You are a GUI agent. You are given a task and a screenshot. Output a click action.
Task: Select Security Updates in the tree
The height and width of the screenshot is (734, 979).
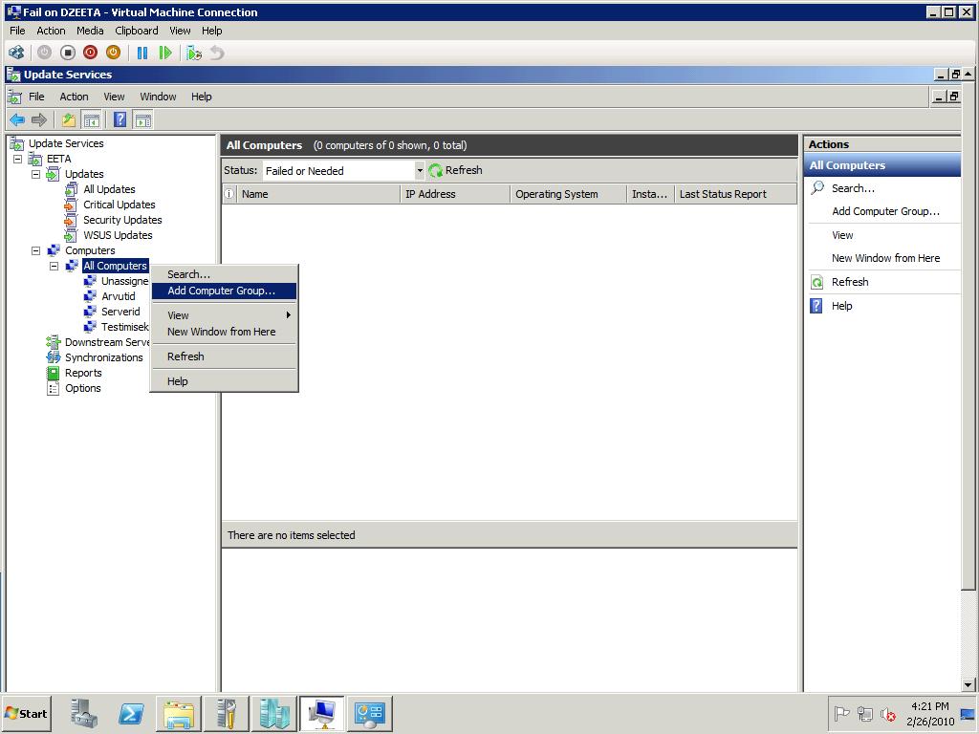coord(122,220)
